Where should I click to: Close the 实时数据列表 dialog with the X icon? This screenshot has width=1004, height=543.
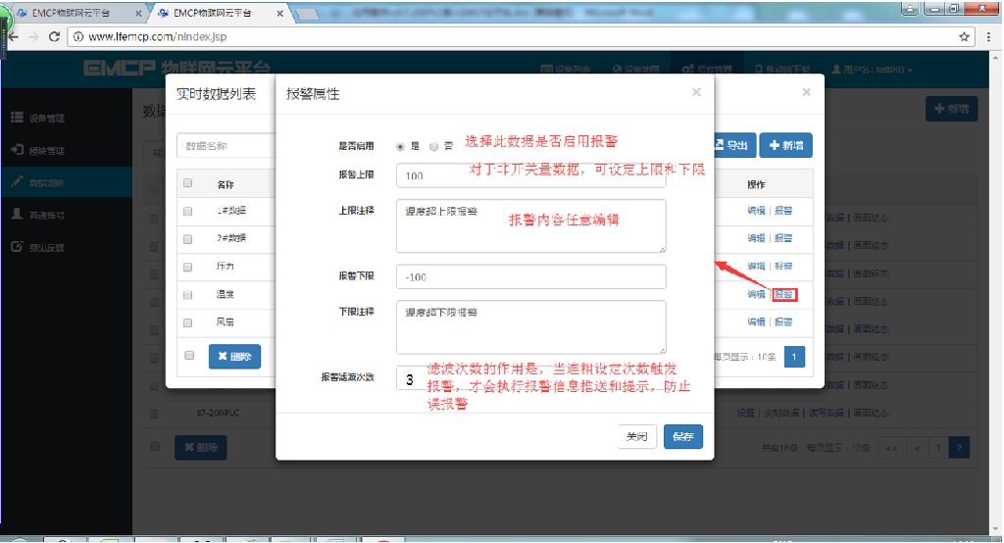[806, 93]
